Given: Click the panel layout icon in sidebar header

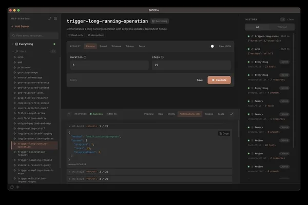Looking at the screenshot, I should click(x=55, y=18).
